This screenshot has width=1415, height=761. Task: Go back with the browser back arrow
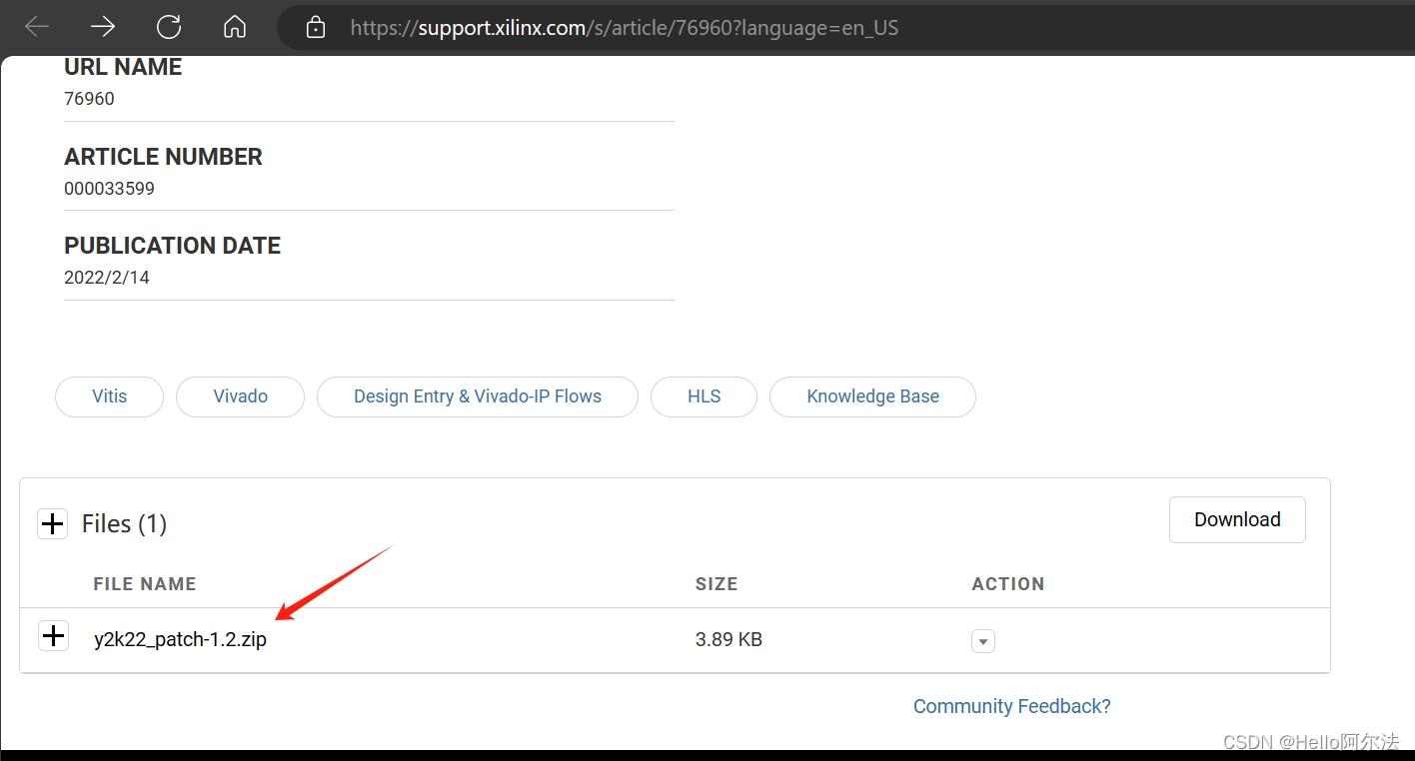(37, 27)
